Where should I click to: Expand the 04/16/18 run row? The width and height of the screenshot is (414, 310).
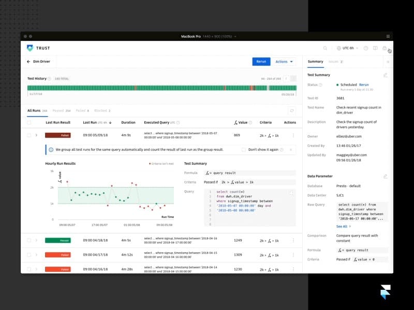(x=36, y=269)
